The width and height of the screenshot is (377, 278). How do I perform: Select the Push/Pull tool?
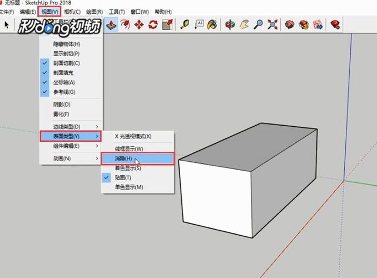point(111,24)
